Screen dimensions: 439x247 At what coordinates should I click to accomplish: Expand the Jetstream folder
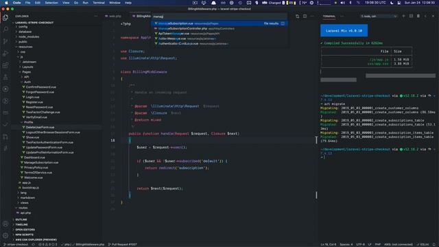(29, 62)
